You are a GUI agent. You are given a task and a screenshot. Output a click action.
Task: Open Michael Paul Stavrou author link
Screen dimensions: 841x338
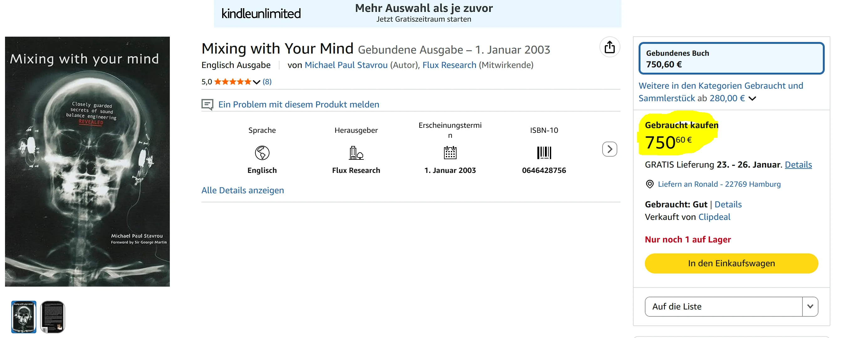[346, 65]
